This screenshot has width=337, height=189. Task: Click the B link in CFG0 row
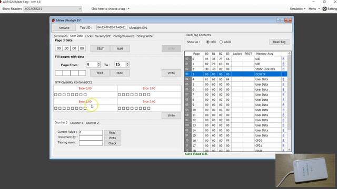283,141
